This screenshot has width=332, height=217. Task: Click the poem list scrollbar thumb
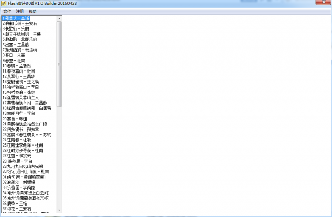pyautogui.click(x=59, y=64)
